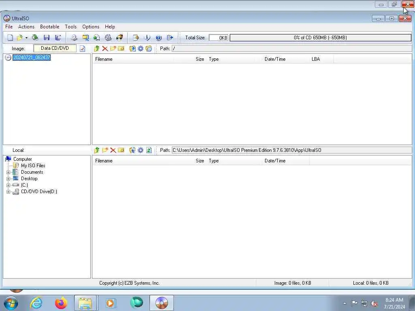Open the Actions menu
415x311 pixels.
coord(26,27)
